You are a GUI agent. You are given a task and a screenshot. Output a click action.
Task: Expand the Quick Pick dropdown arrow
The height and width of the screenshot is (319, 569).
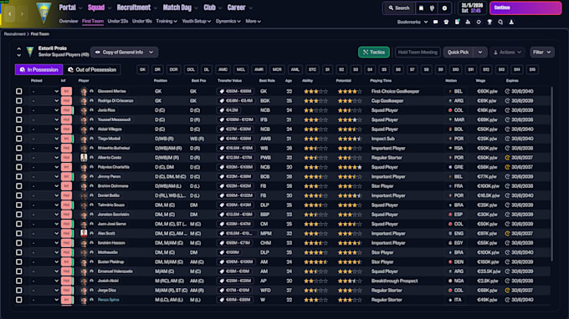point(480,52)
